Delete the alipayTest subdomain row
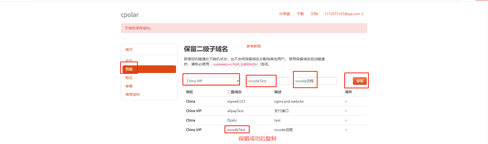The image size is (488, 144). 346,111
